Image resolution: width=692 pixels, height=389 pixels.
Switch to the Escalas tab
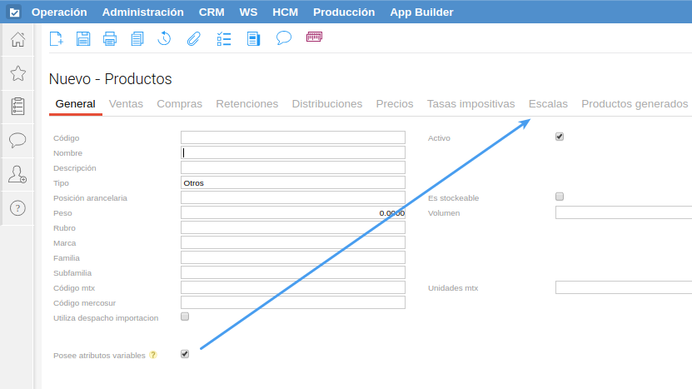[548, 104]
